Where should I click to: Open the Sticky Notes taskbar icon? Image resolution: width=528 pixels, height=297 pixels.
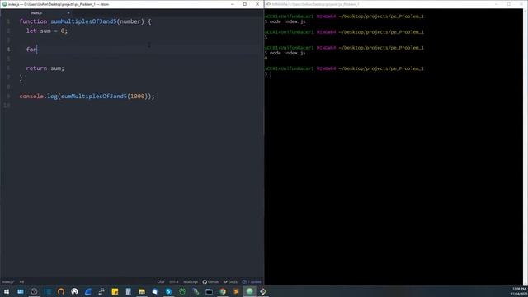coord(115,291)
